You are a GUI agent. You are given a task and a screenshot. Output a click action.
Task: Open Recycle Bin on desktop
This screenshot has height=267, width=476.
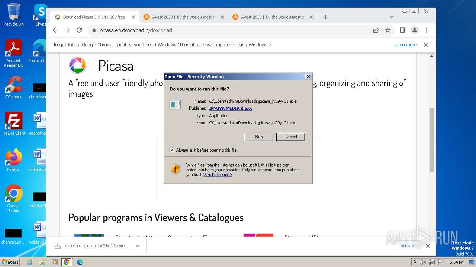click(13, 15)
